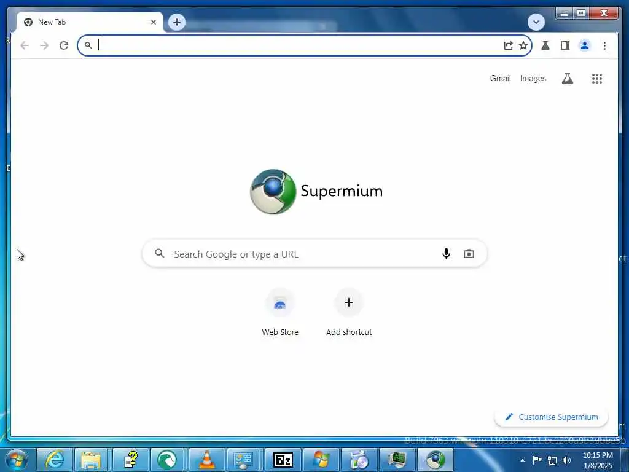Open the Gmail link
Image resolution: width=629 pixels, height=472 pixels.
tap(500, 78)
